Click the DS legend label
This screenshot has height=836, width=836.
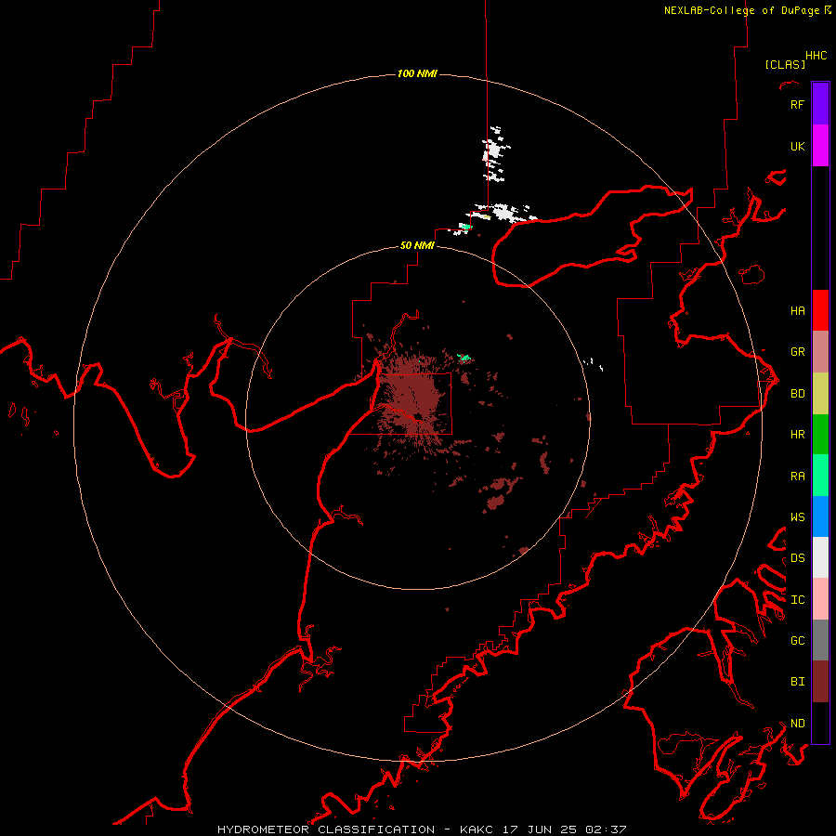click(x=797, y=558)
